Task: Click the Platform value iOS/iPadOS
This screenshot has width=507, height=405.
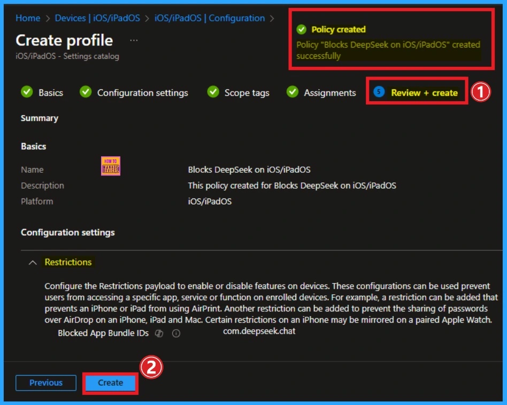Action: [x=210, y=201]
